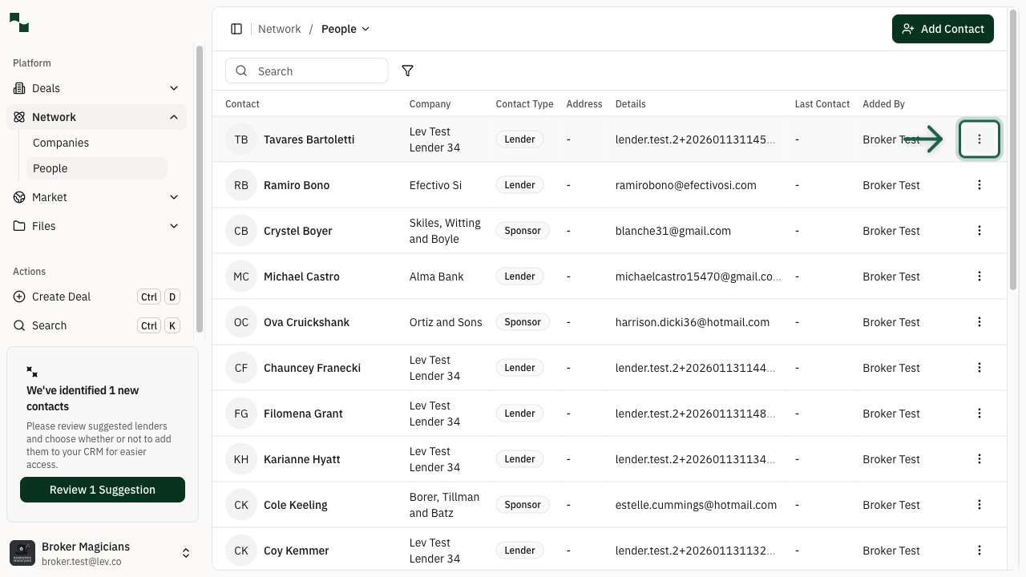The image size is (1026, 577).
Task: Open the People dropdown in the breadcrumb
Action: (x=345, y=29)
